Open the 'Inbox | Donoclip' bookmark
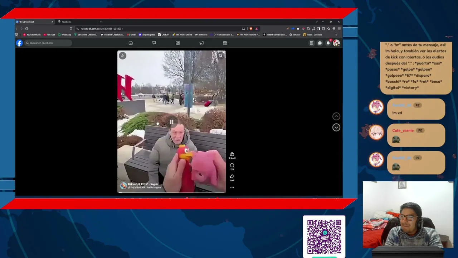Screen dimensions: 458x258 click(x=312, y=35)
